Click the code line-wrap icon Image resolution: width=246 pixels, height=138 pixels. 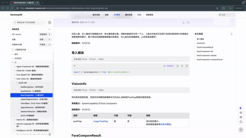tap(177, 66)
